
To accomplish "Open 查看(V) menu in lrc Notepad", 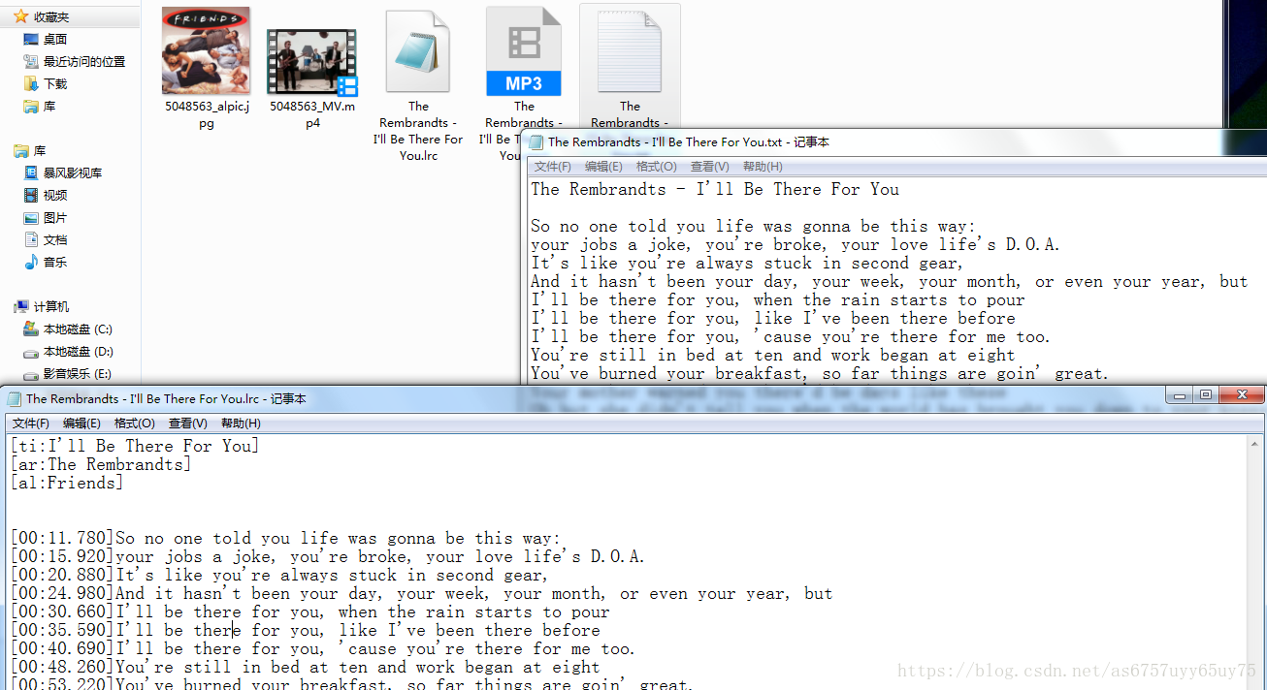I will tap(187, 423).
